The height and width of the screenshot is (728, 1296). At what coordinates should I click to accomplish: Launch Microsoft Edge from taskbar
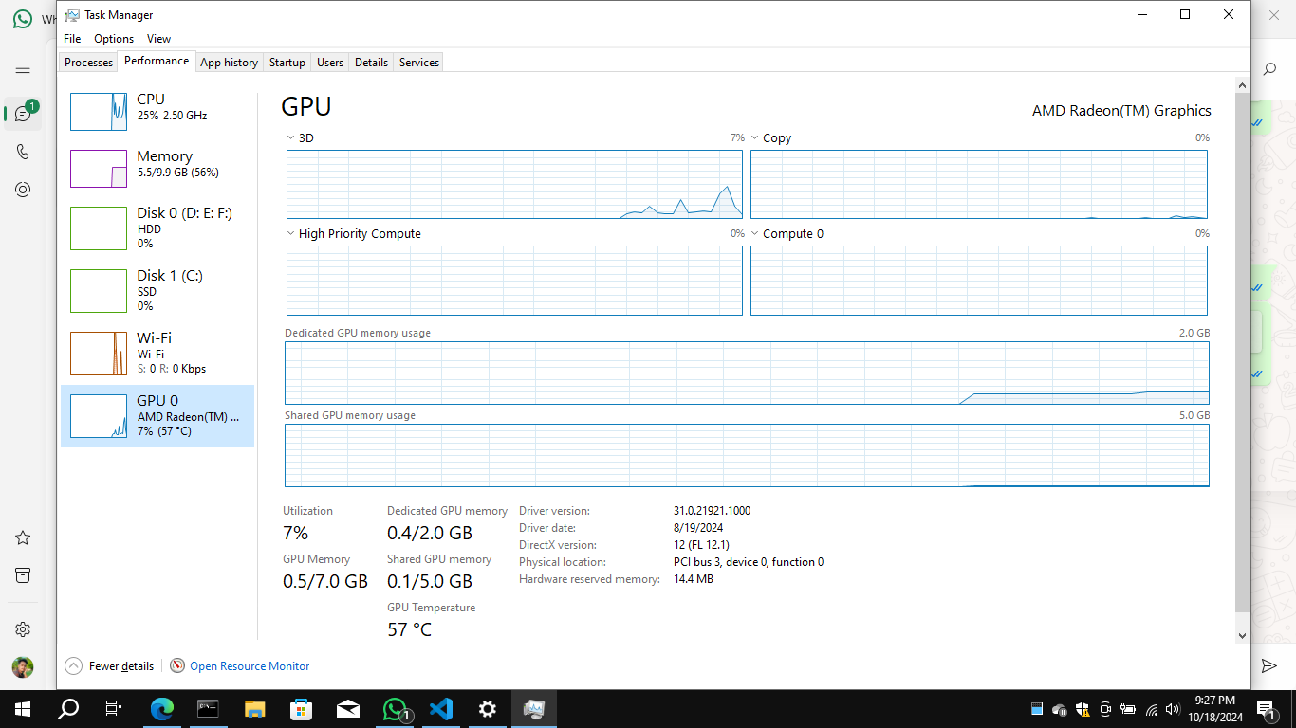pos(162,709)
